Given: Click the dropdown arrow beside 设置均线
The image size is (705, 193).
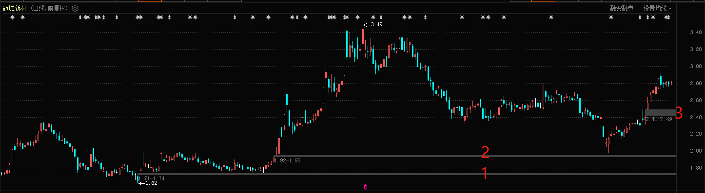Looking at the screenshot, I should (670, 9).
